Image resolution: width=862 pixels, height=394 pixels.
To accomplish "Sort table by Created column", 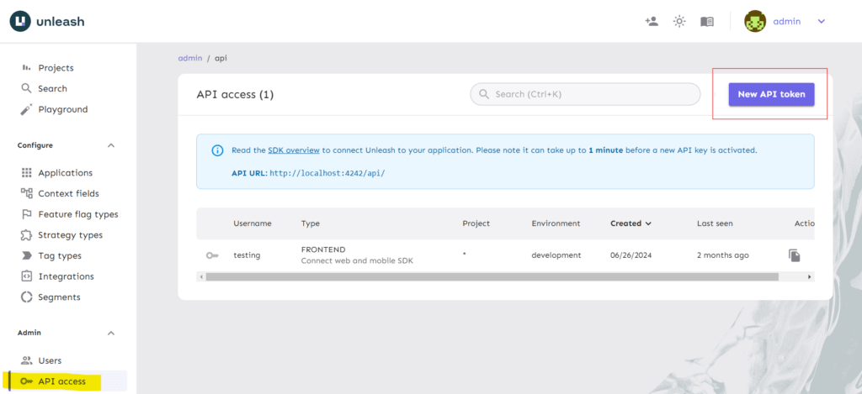I will tap(631, 223).
